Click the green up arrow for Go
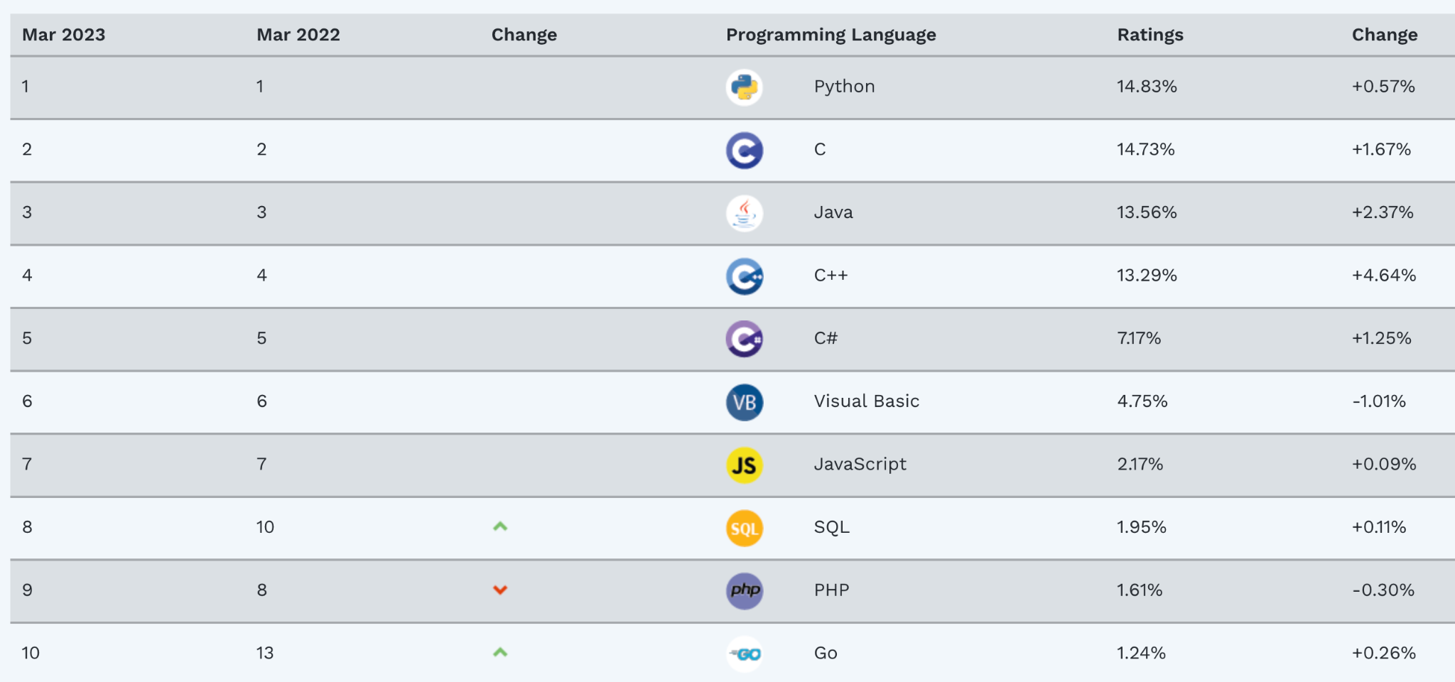The width and height of the screenshot is (1455, 682). click(500, 652)
